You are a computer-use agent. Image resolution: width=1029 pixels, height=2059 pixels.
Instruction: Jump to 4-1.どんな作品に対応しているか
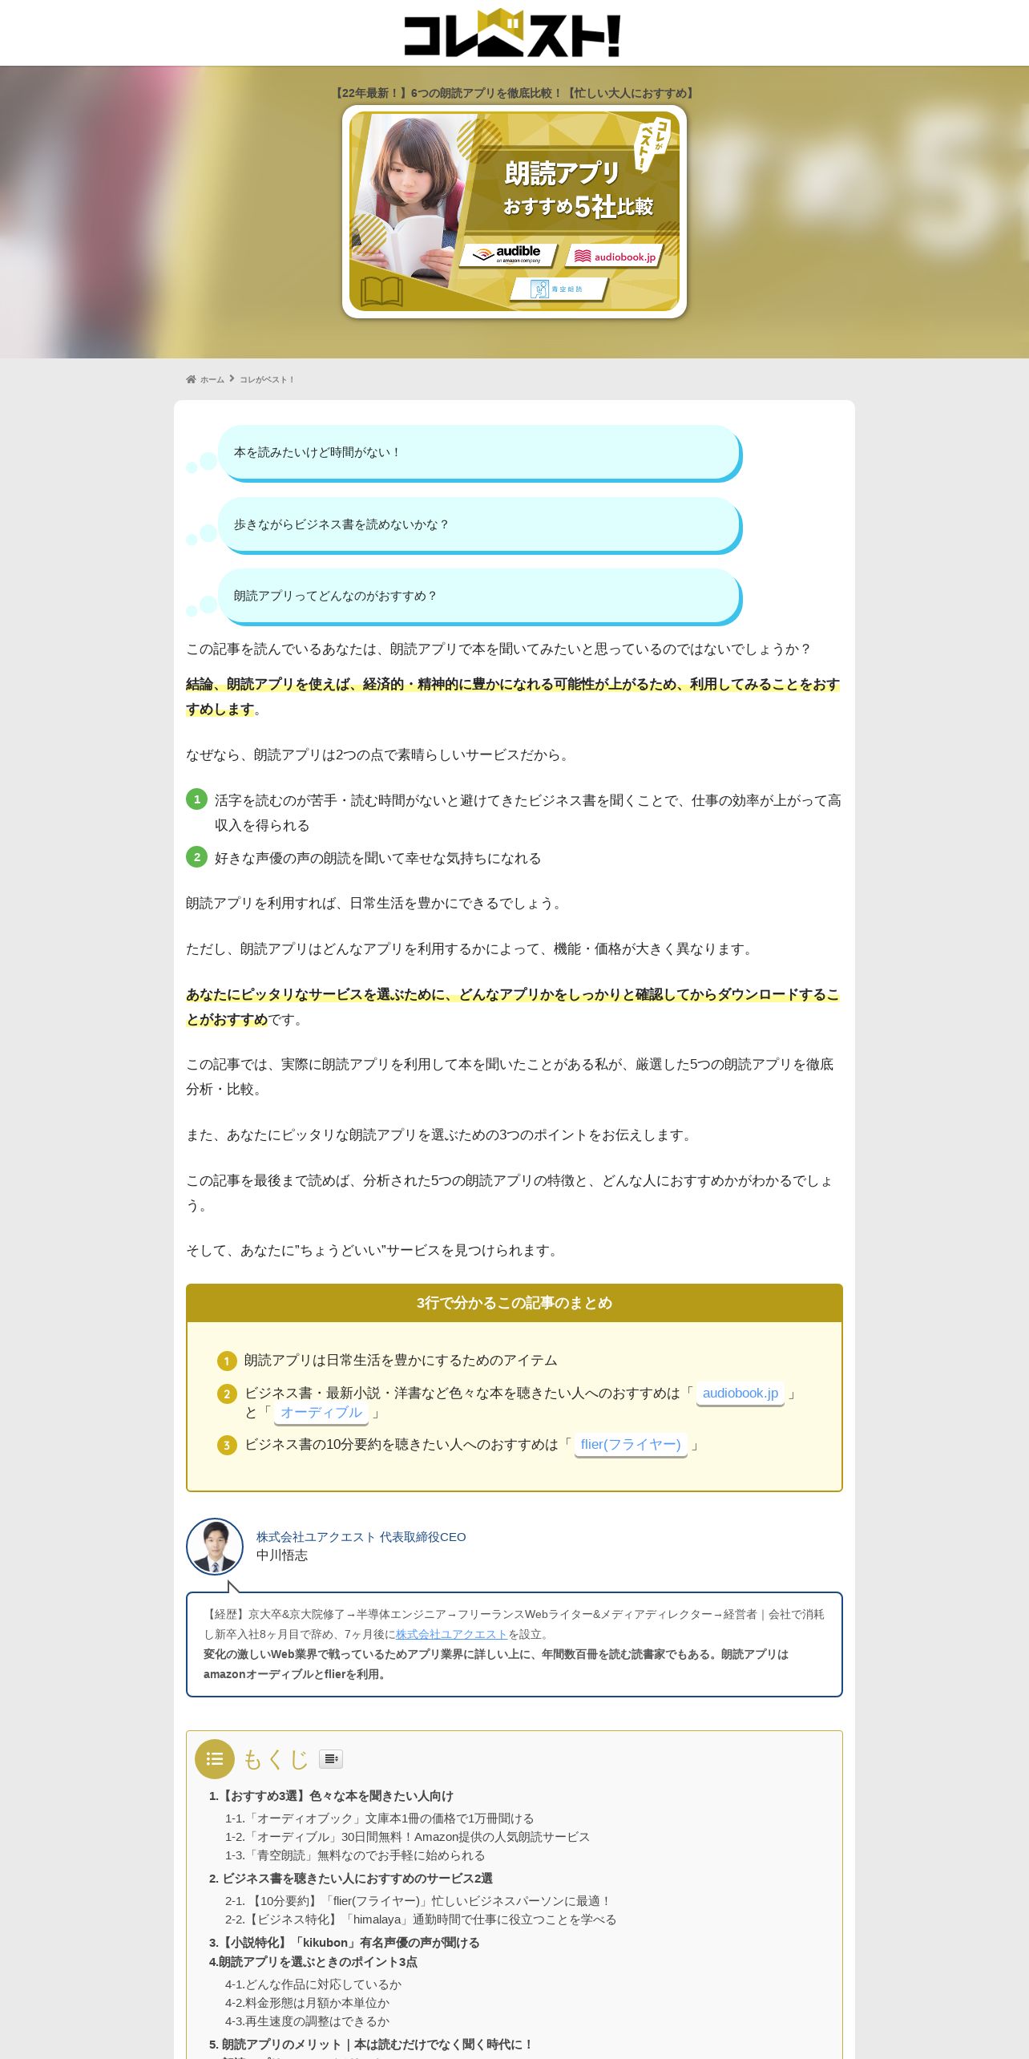coord(313,1984)
